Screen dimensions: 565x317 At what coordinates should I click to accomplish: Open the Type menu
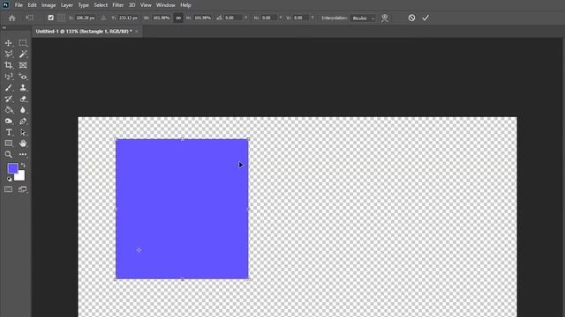[x=83, y=5]
